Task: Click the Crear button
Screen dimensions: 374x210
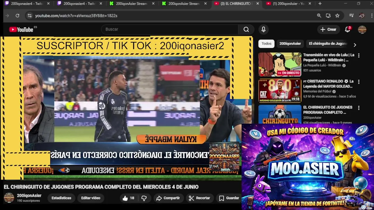Action: (328, 29)
